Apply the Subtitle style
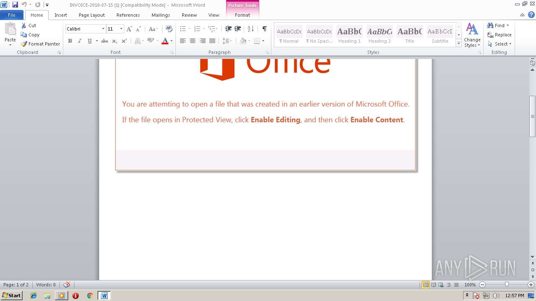Image resolution: width=536 pixels, height=301 pixels. click(x=440, y=35)
